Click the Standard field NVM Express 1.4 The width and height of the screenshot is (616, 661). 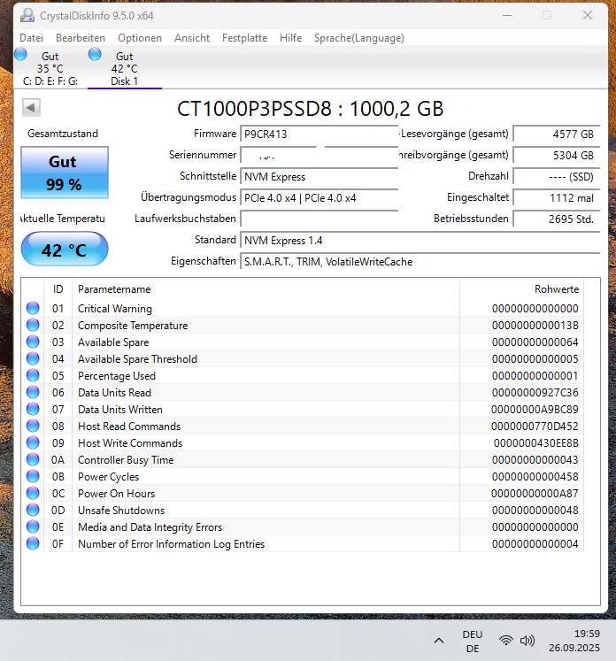tap(420, 241)
